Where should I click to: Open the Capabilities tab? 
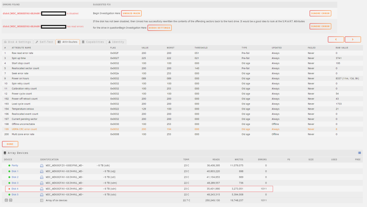point(93,42)
